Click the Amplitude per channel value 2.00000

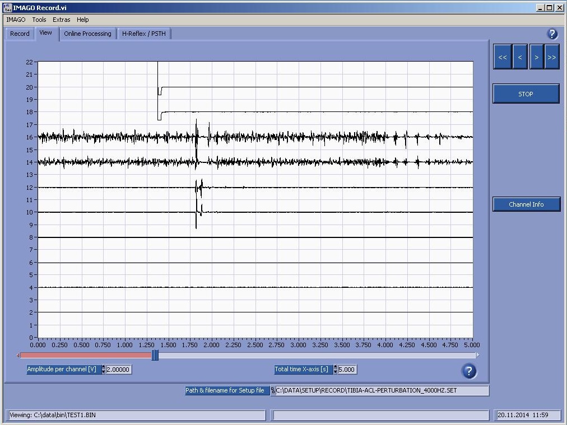[x=118, y=370]
